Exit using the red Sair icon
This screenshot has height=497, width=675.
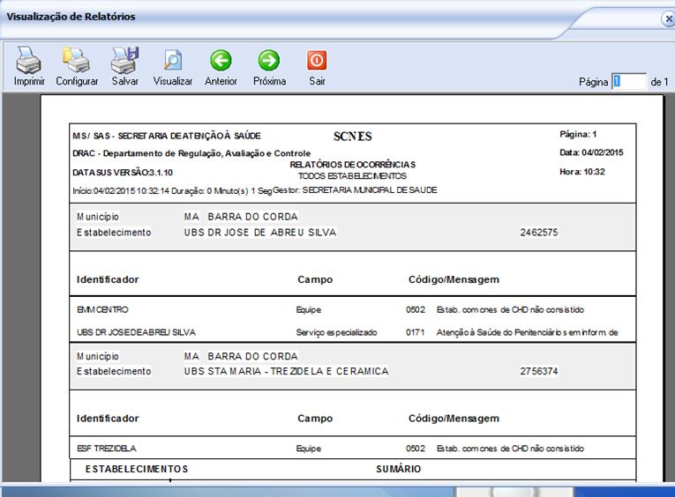tap(317, 61)
